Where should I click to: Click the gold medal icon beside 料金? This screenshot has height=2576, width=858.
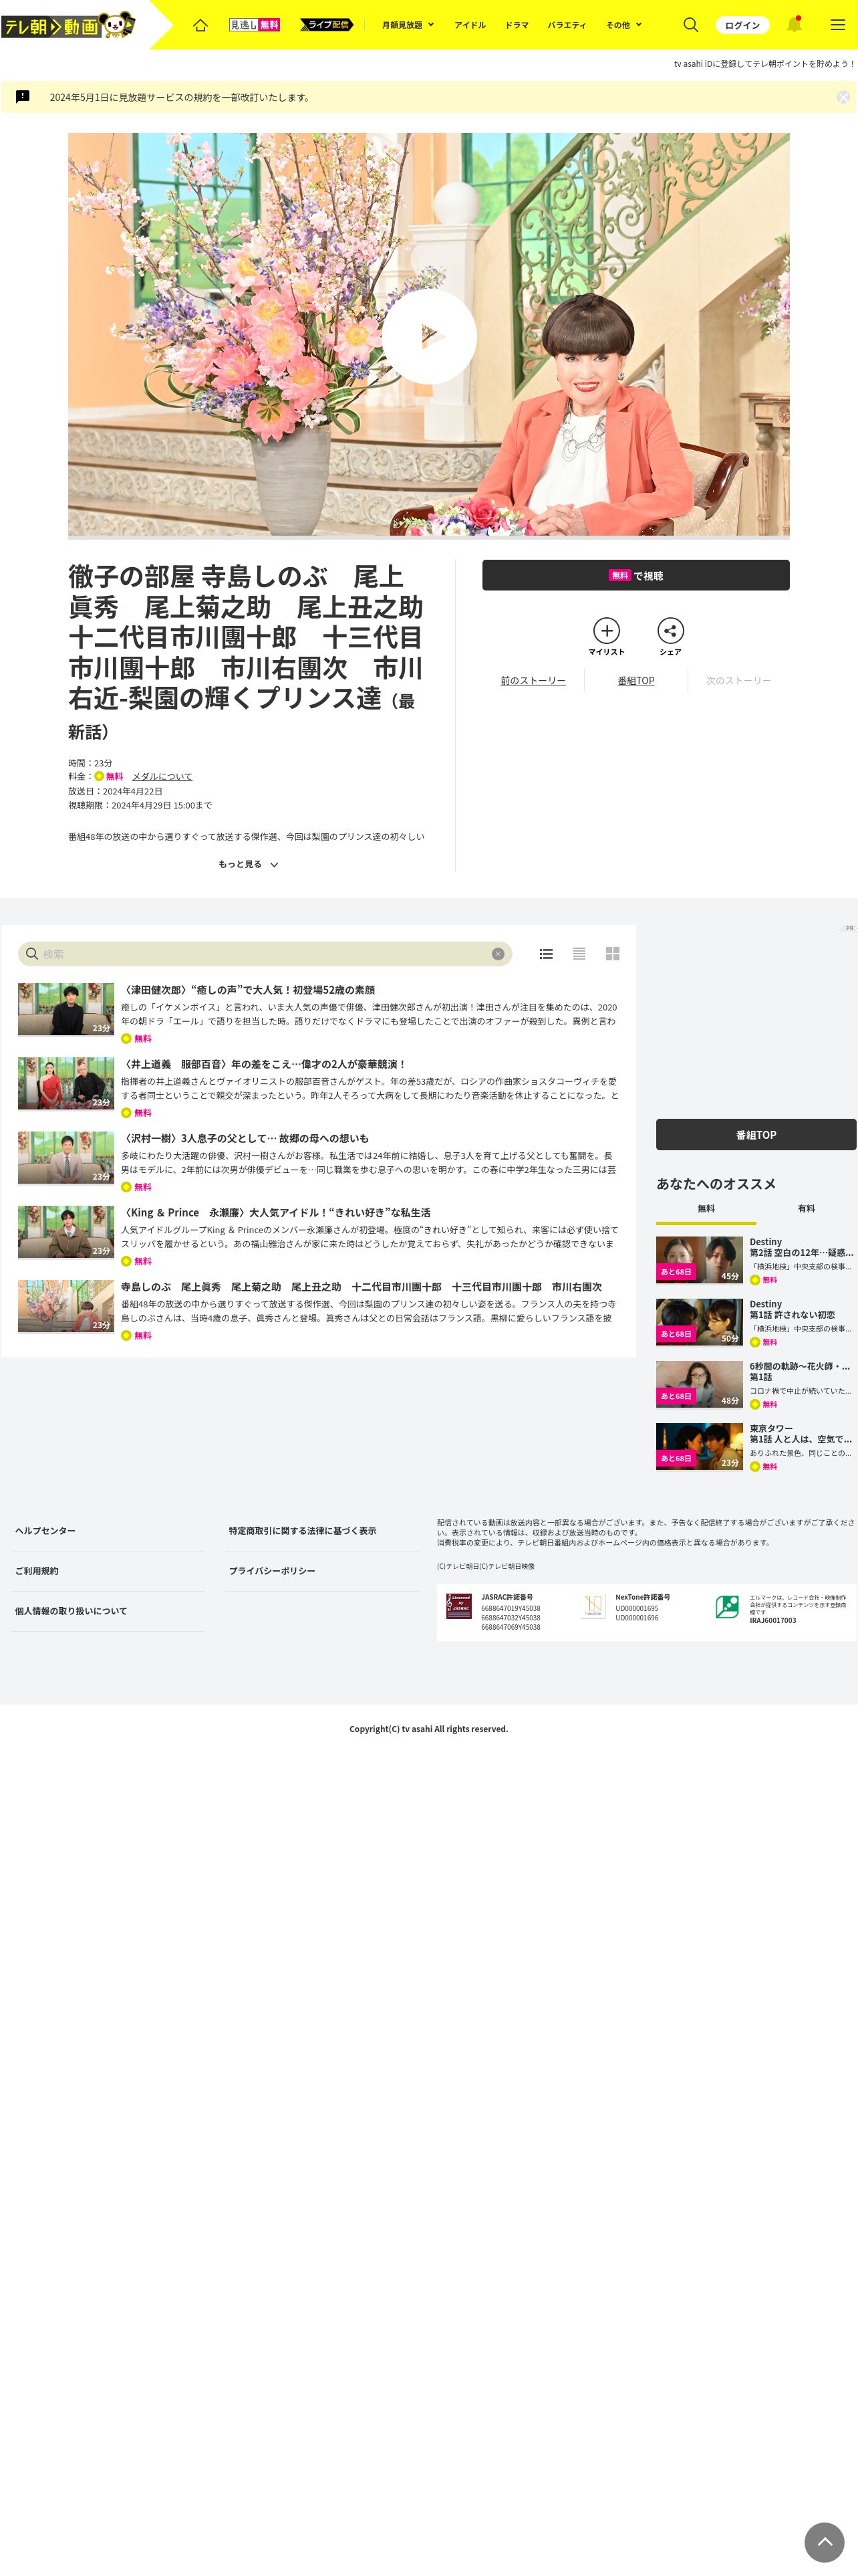coord(99,776)
